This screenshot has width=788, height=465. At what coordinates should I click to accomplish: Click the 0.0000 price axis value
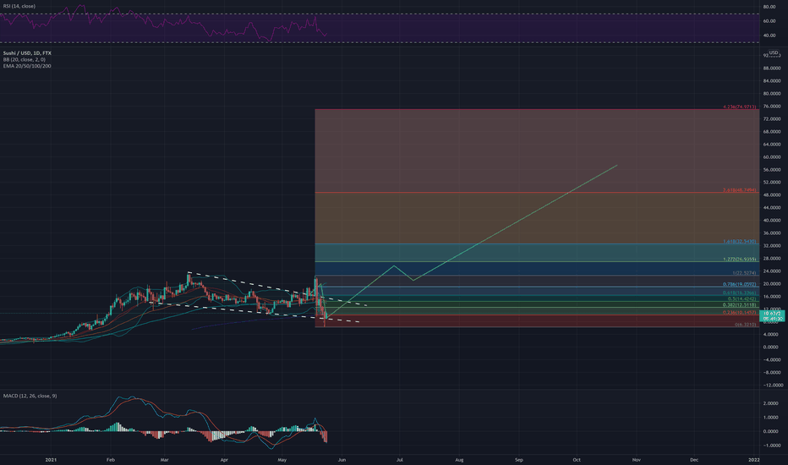tap(770, 347)
